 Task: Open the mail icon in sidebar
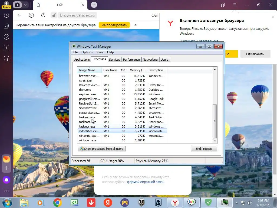tap(6, 159)
